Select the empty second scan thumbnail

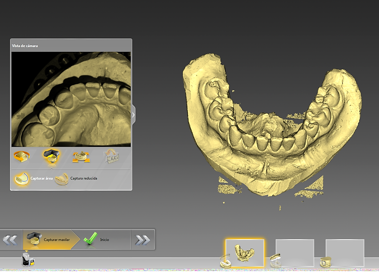coord(295,253)
